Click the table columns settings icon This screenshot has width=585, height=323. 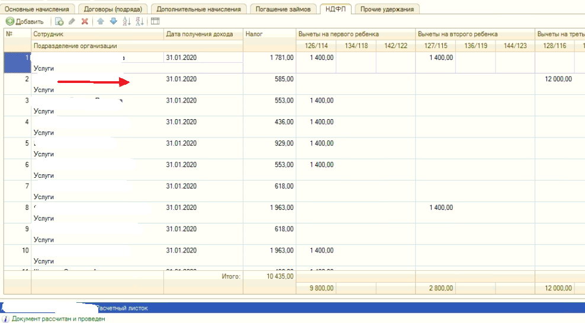pyautogui.click(x=155, y=21)
